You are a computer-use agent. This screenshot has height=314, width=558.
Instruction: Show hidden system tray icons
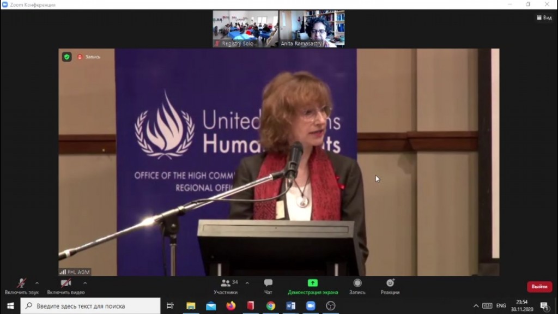(476, 306)
